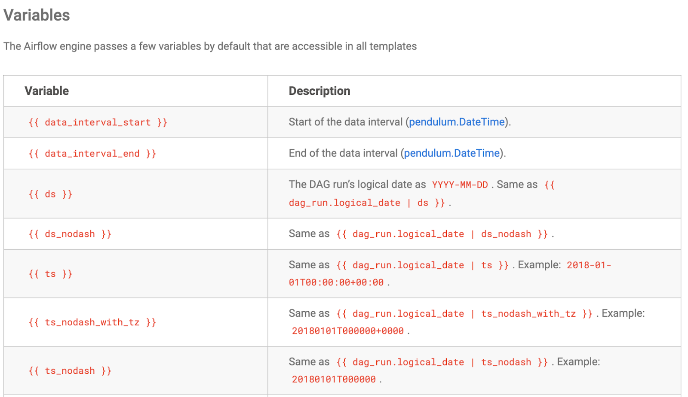Click the Variables page heading

[37, 15]
